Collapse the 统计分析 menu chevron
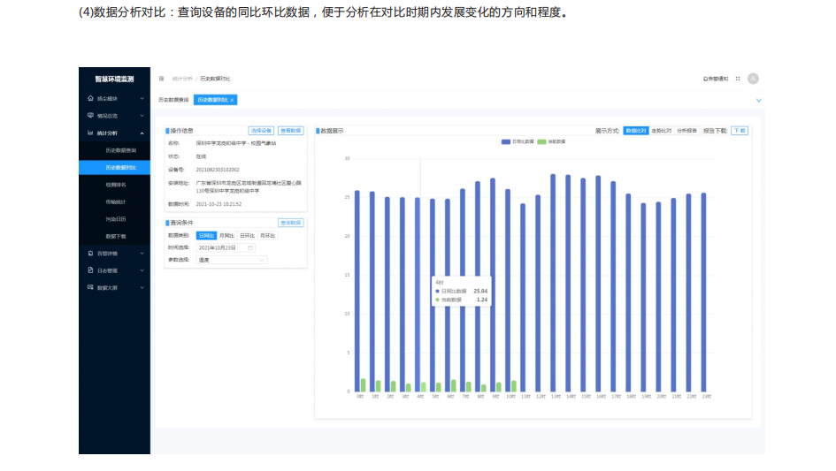836x471 pixels. click(142, 133)
